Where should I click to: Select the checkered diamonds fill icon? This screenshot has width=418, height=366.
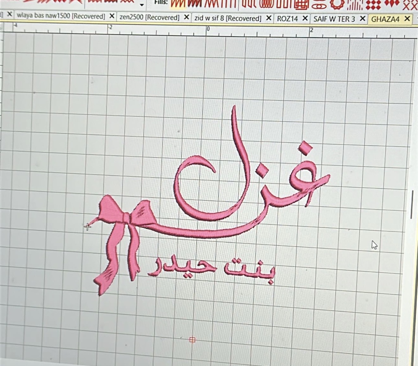pyautogui.click(x=373, y=5)
